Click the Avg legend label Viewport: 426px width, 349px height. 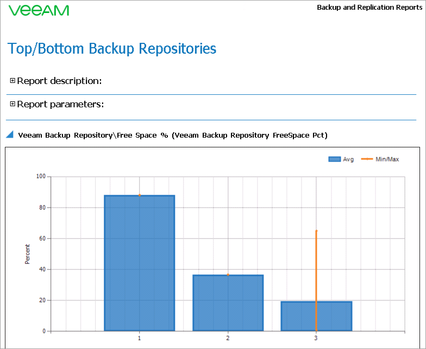click(348, 159)
